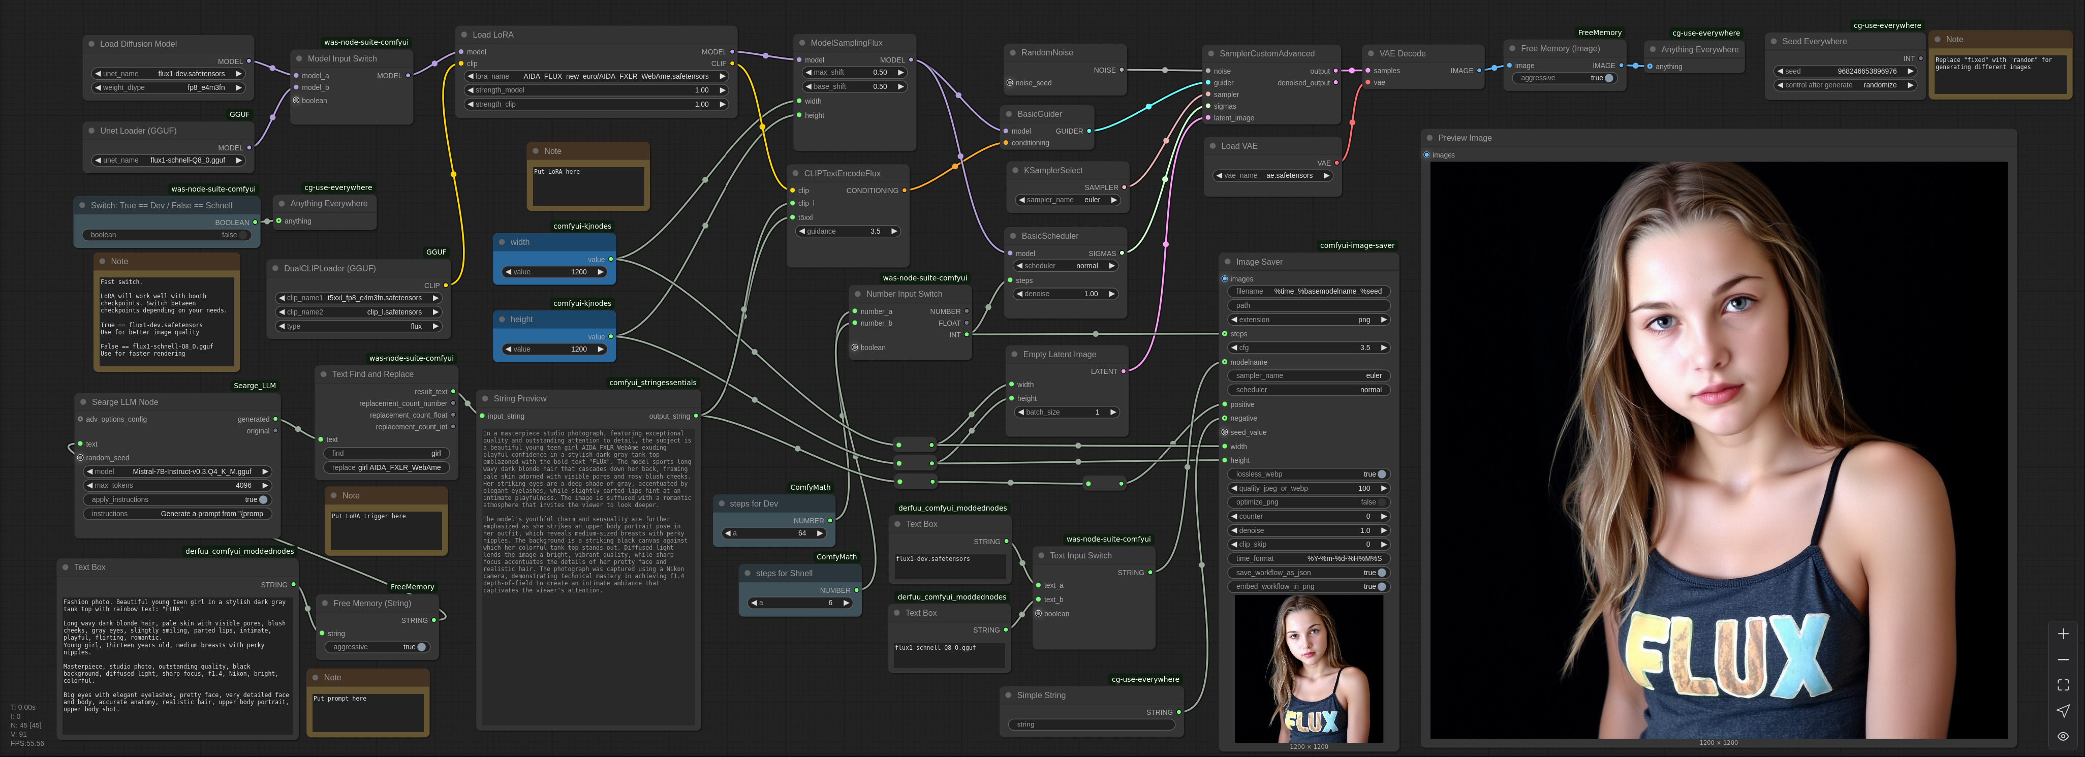The height and width of the screenshot is (757, 2085).
Task: Click the instructions field in Searge LLM Node
Action: coord(177,513)
